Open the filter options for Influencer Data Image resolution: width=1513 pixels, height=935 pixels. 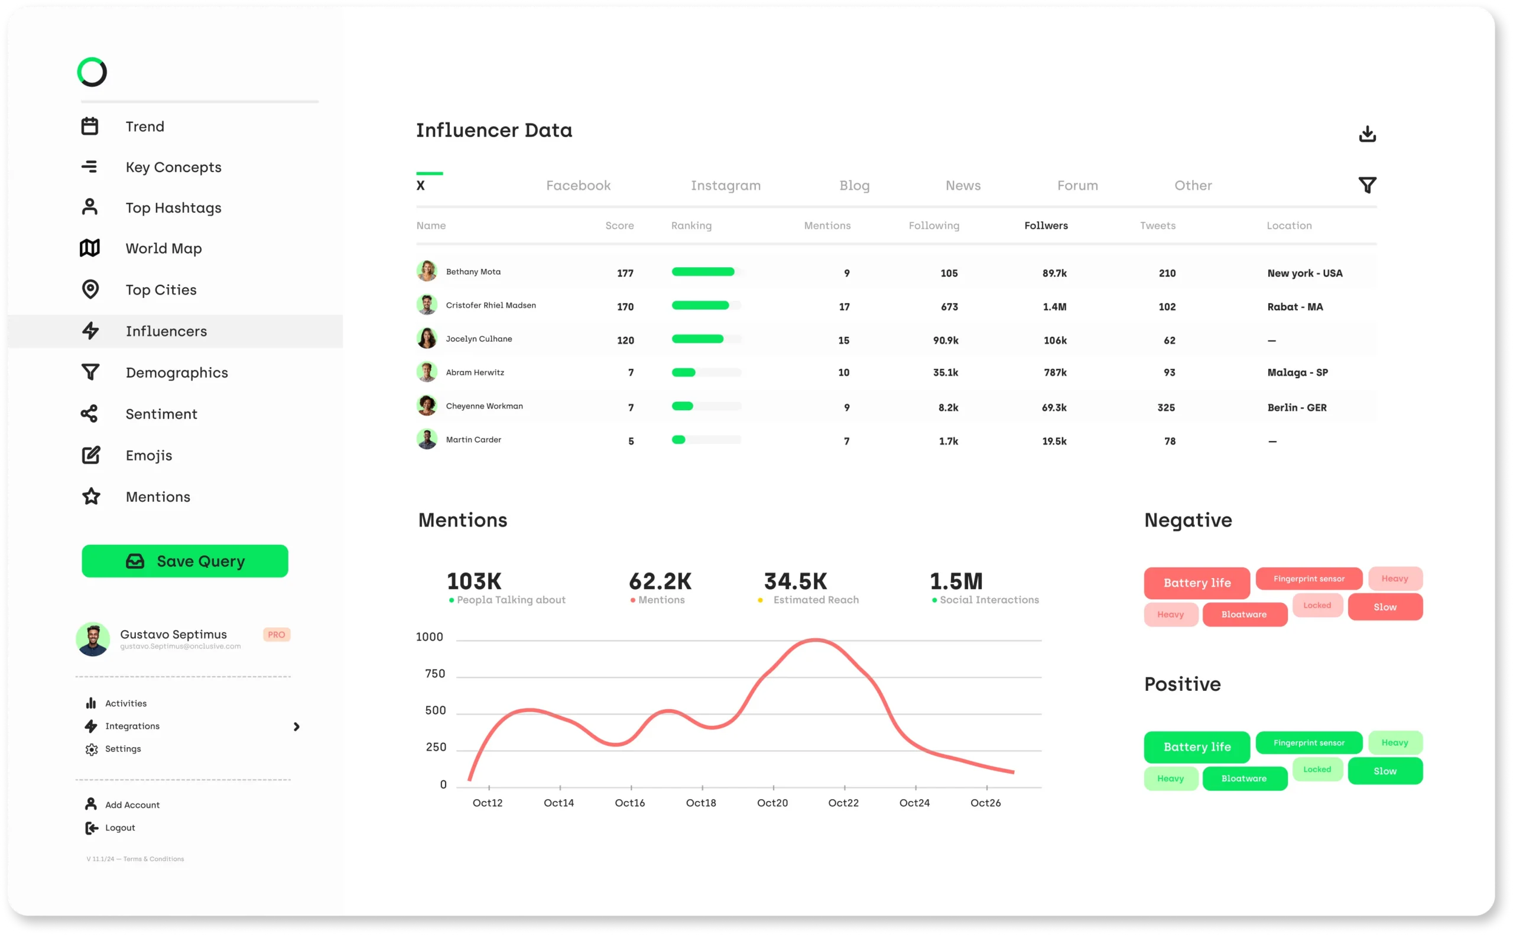(1368, 185)
